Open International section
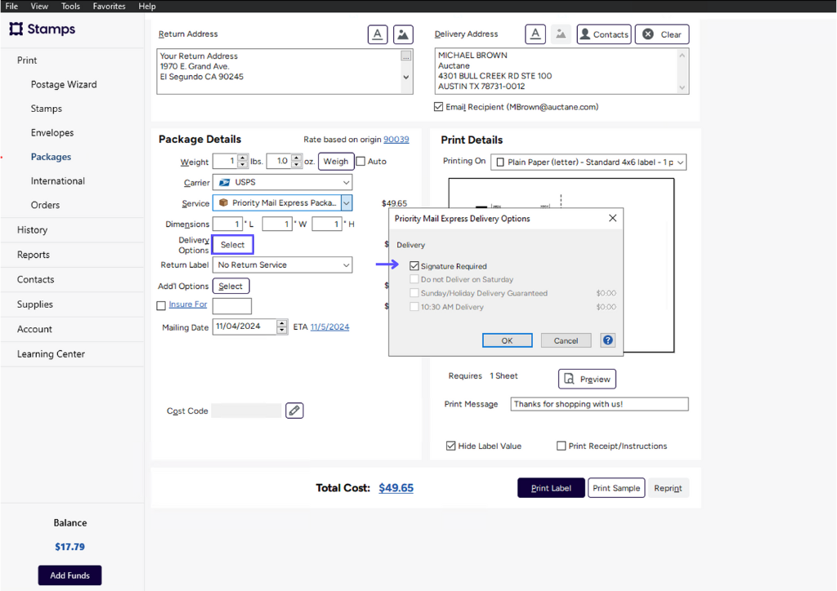This screenshot has height=591, width=837. pos(58,180)
